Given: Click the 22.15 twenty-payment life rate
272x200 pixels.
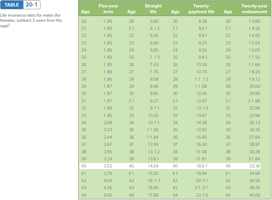Looking at the screenshot, I should 202,195.
